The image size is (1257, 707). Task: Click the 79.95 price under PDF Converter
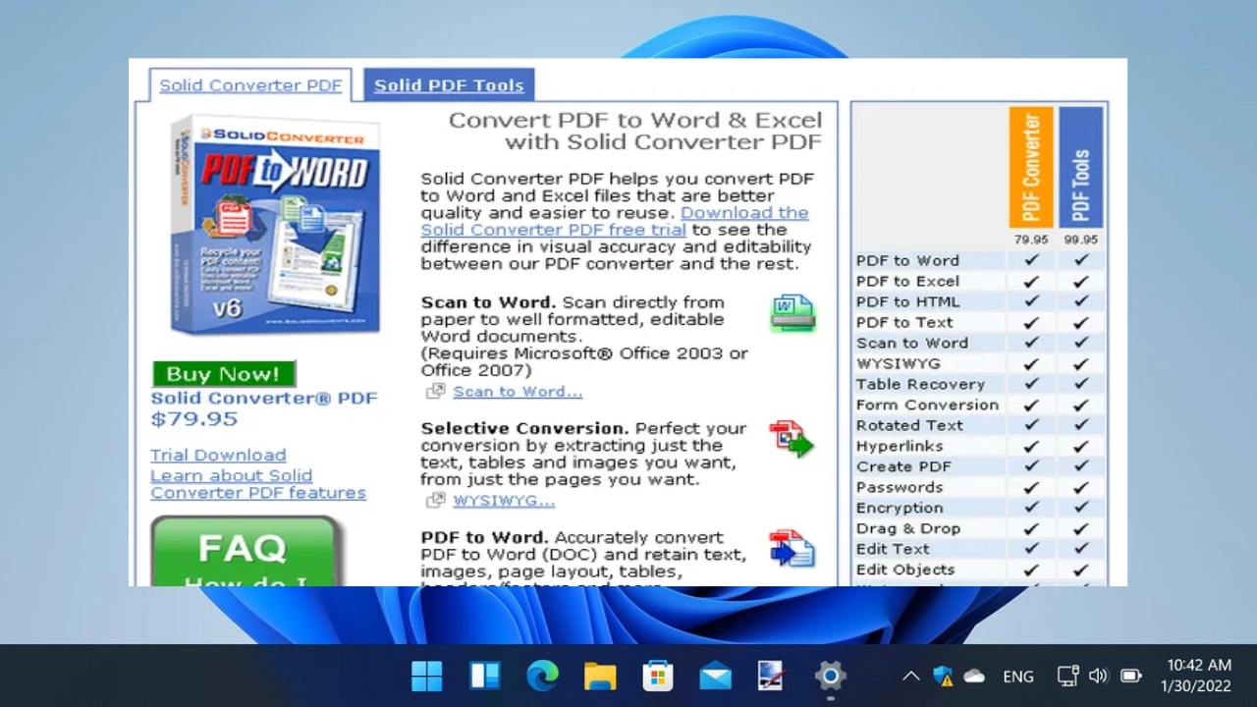(x=1031, y=240)
